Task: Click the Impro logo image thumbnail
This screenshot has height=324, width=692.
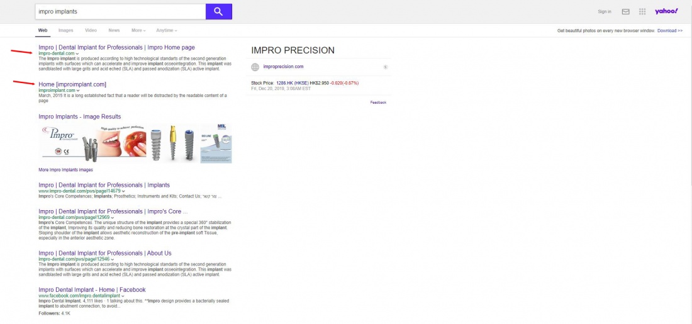Action: [x=62, y=143]
